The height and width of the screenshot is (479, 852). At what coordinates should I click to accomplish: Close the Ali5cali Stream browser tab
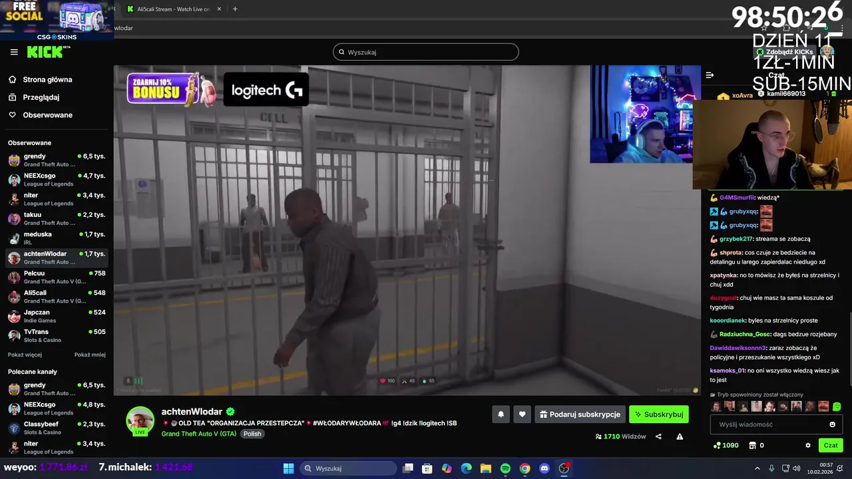point(218,9)
